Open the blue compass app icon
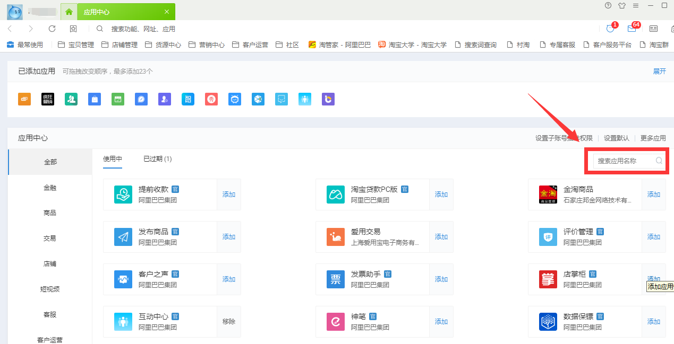674x344 pixels. tap(141, 99)
